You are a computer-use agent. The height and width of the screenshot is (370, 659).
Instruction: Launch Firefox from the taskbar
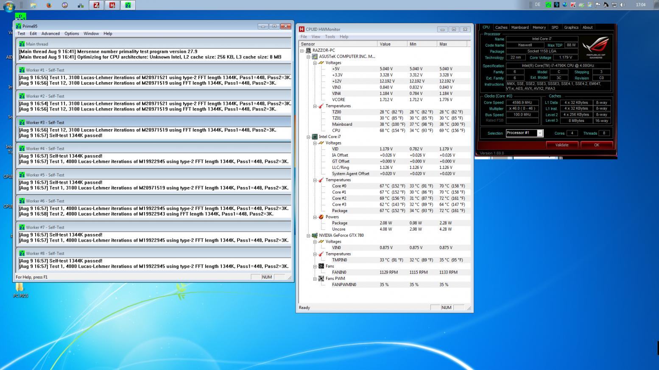49,5
